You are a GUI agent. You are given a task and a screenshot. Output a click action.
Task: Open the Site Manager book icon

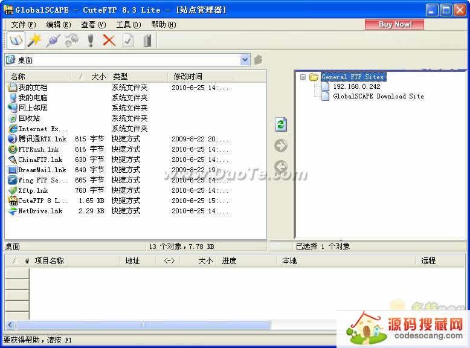coord(16,40)
